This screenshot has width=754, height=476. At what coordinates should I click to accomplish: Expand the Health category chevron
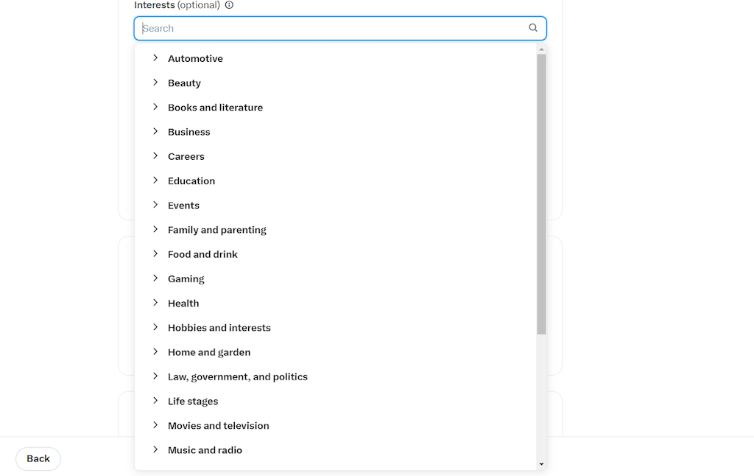click(155, 303)
